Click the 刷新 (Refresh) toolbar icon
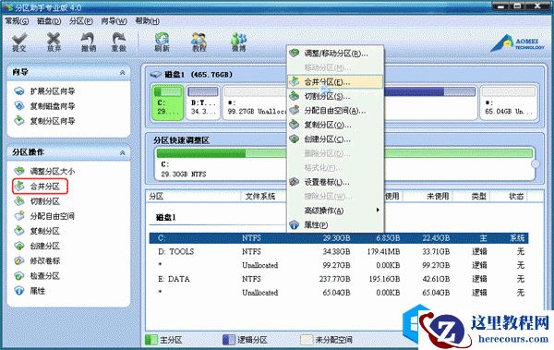554x350 pixels. 162,42
